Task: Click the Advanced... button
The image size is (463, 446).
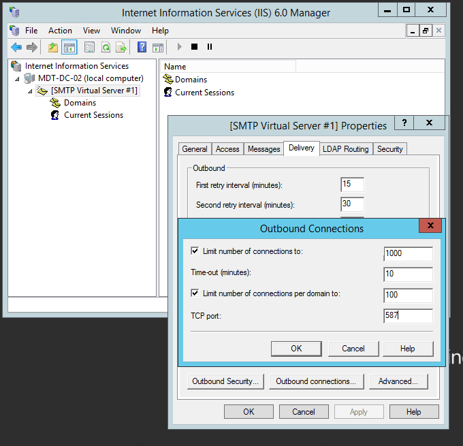Action: click(x=398, y=381)
